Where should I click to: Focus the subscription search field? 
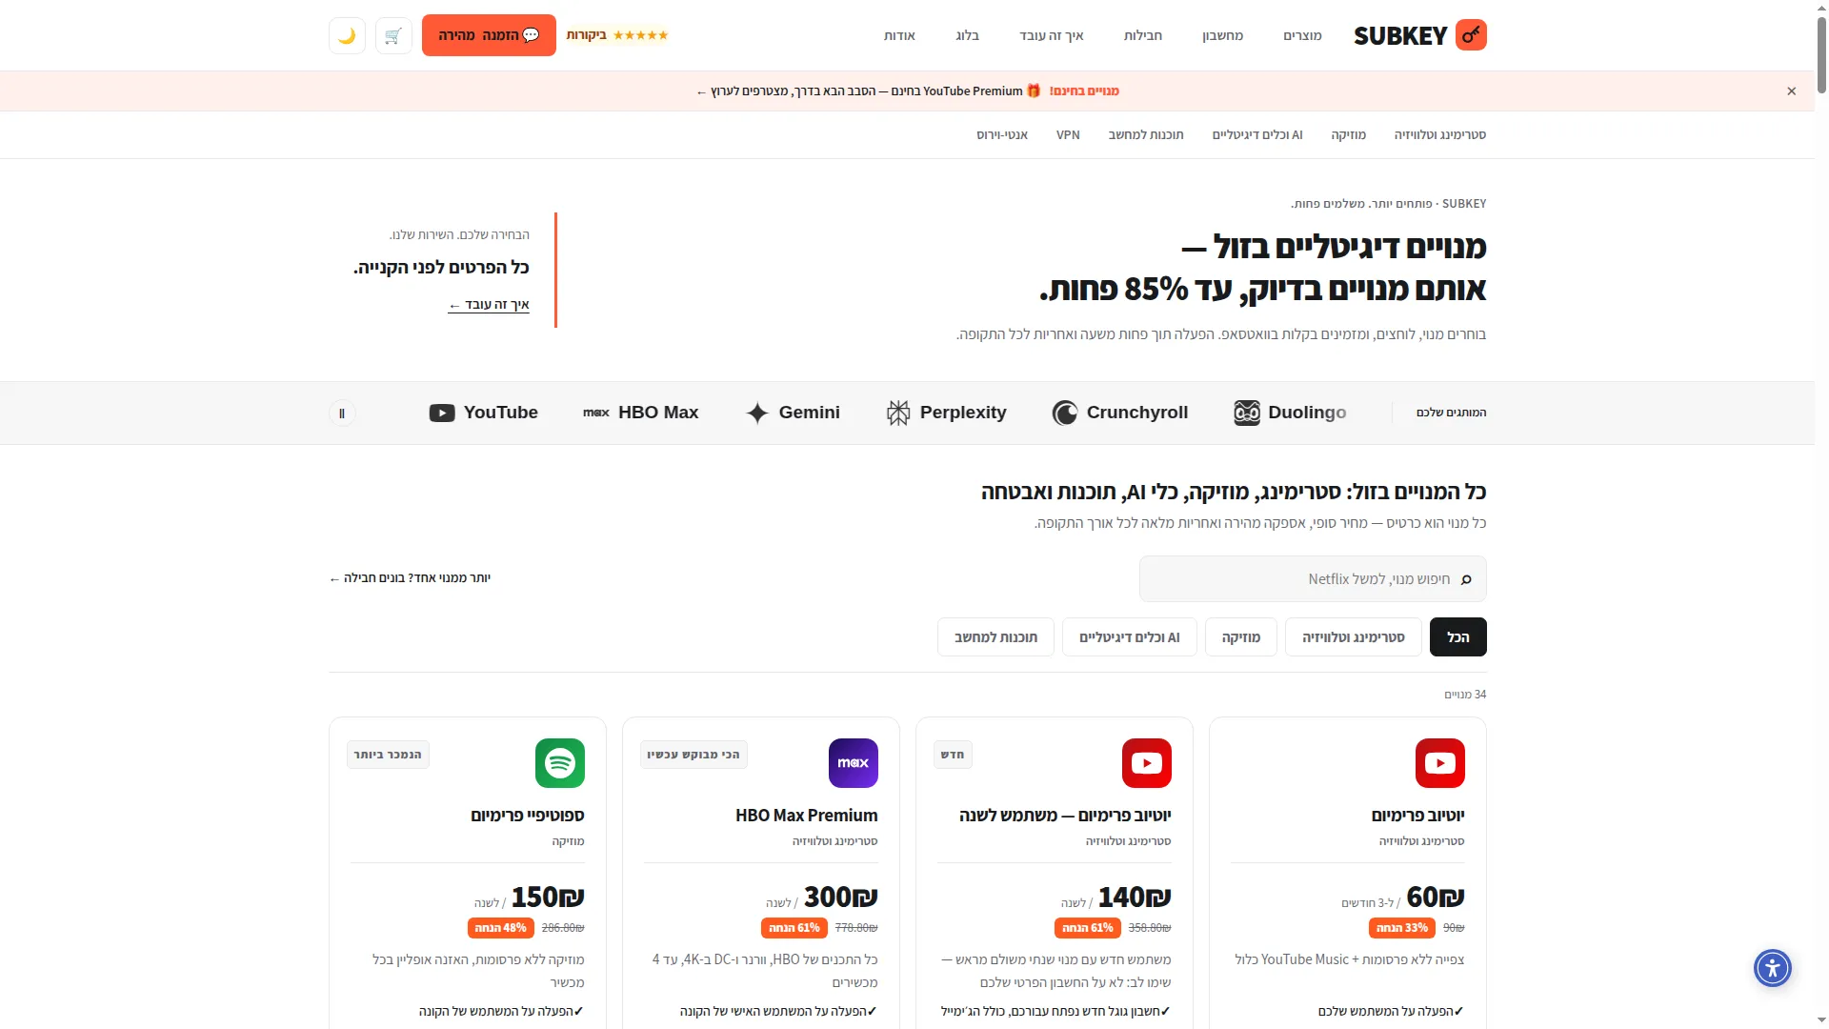coord(1313,579)
